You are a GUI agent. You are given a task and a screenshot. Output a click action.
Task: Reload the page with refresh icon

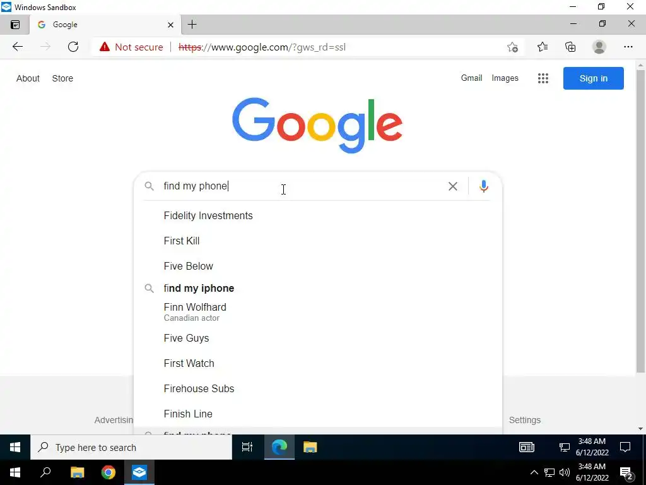73,47
